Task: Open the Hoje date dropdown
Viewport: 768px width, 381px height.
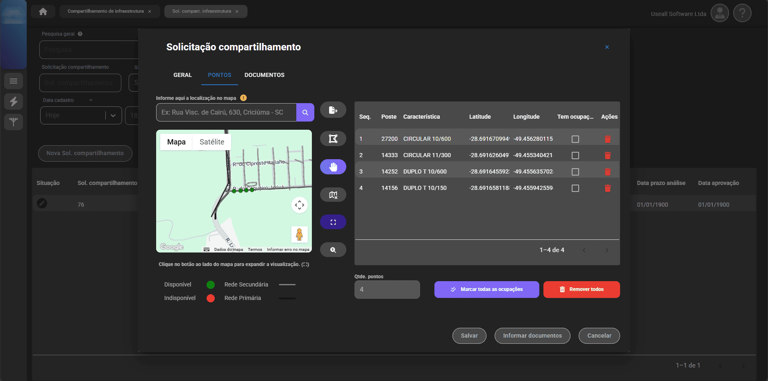Action: [x=113, y=115]
